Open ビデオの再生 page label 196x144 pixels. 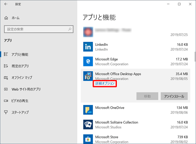tap(20, 101)
